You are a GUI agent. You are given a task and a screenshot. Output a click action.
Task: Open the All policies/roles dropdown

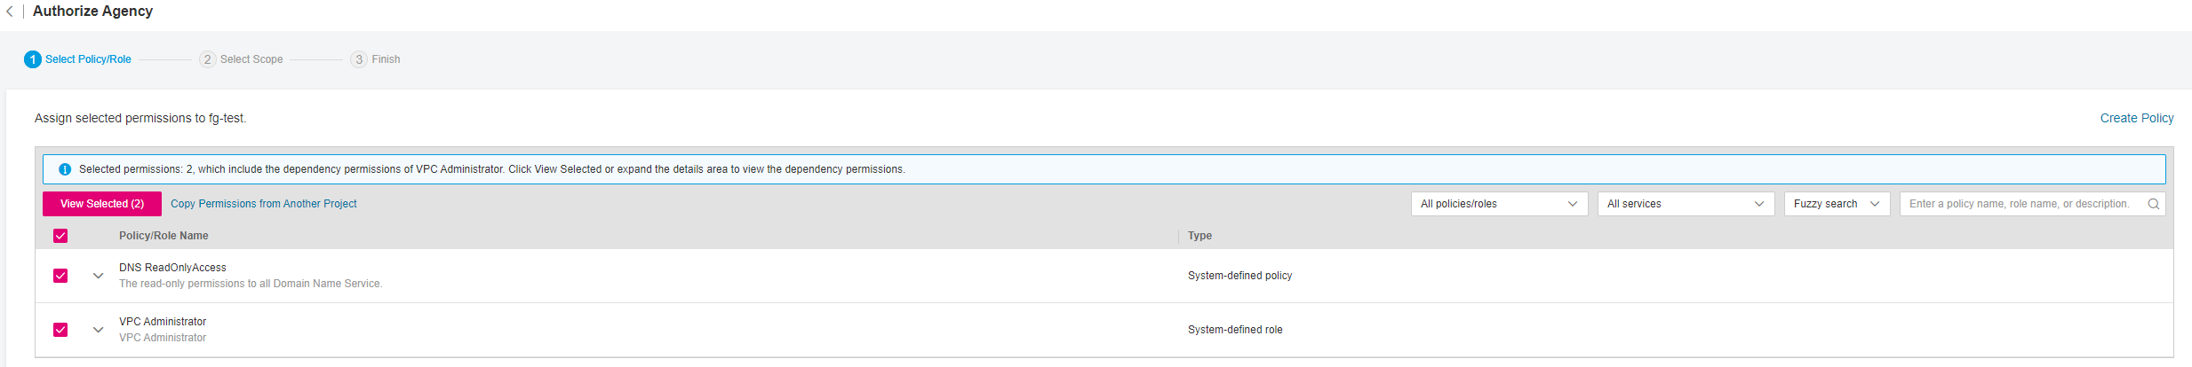(x=1499, y=204)
